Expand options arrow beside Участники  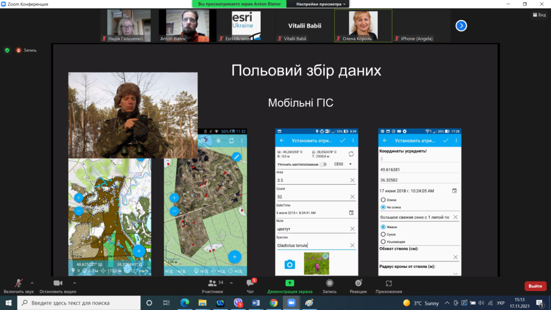(231, 283)
